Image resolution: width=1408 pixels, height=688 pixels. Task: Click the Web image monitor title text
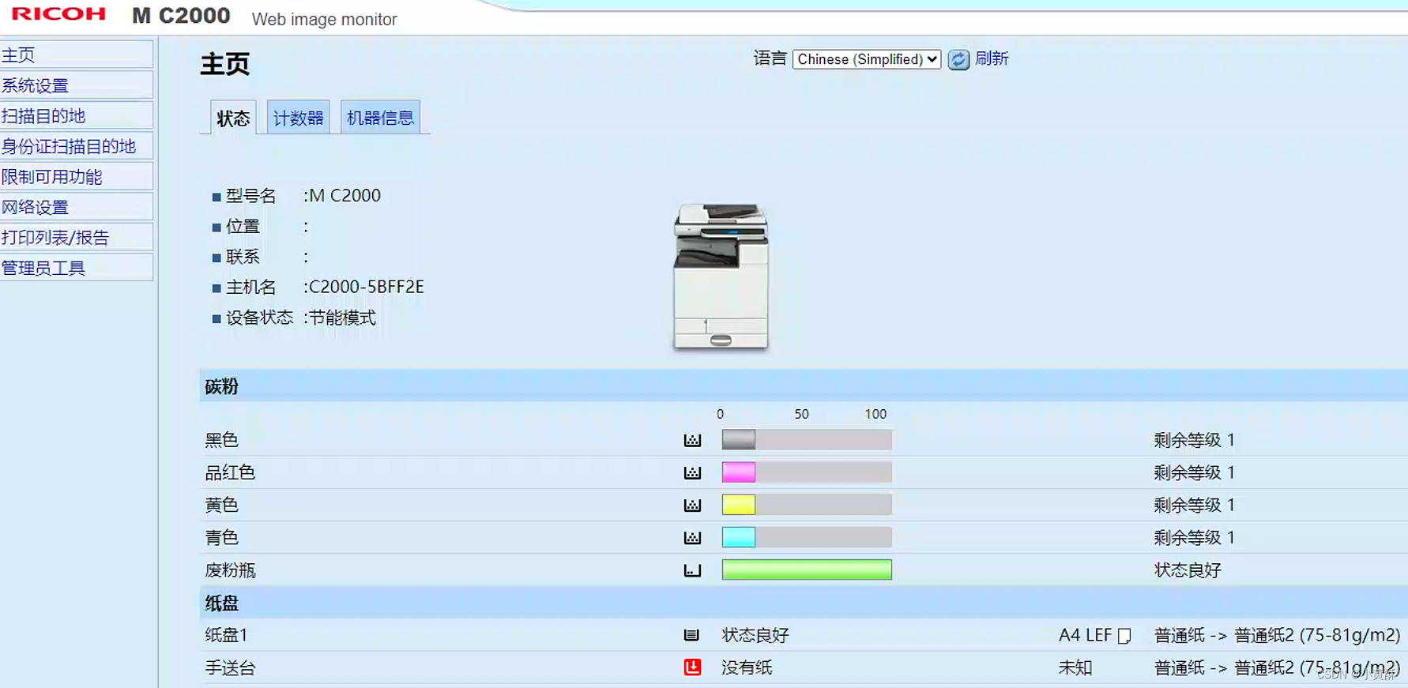point(324,19)
